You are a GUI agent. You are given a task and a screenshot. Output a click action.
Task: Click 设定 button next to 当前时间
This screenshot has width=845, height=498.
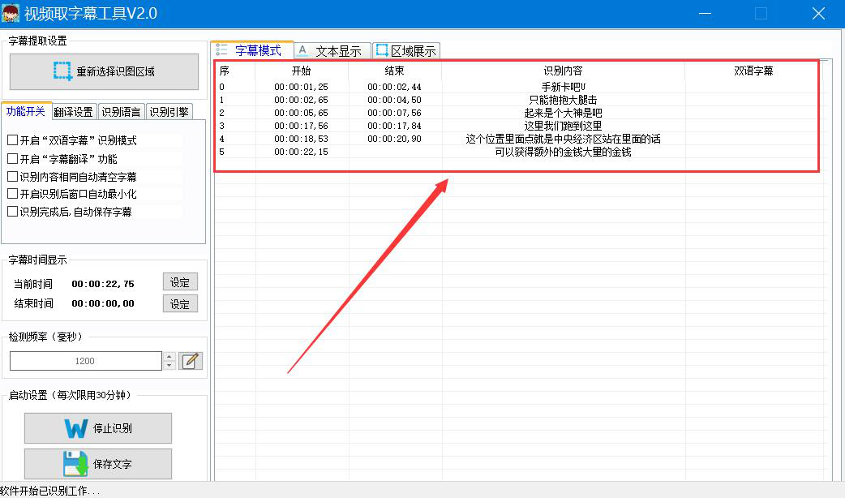point(180,282)
